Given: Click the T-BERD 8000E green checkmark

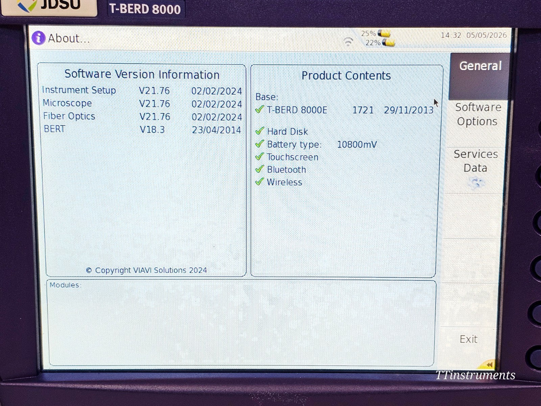Looking at the screenshot, I should click(x=260, y=109).
